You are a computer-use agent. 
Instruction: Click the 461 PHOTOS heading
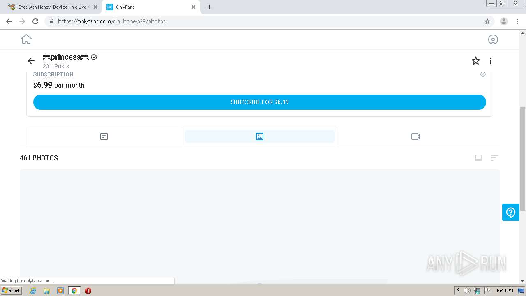point(39,158)
